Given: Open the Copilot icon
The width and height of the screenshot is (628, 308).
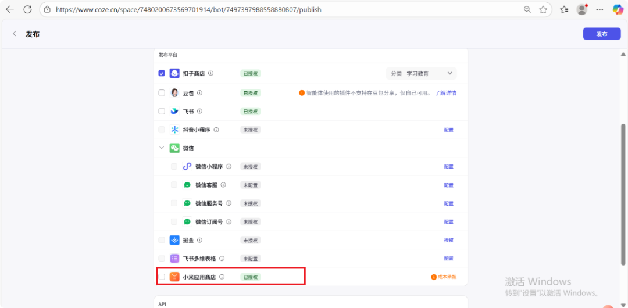Looking at the screenshot, I should [x=618, y=10].
